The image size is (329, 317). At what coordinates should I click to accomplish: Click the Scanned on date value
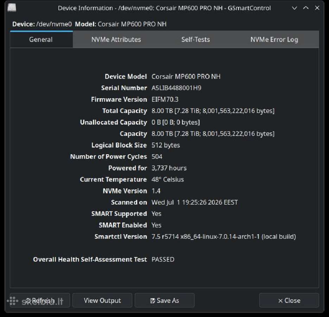pos(195,202)
